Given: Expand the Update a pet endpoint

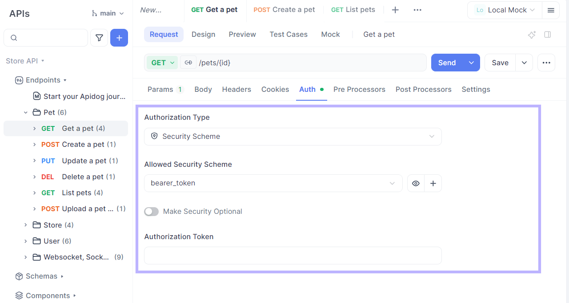Looking at the screenshot, I should [35, 161].
